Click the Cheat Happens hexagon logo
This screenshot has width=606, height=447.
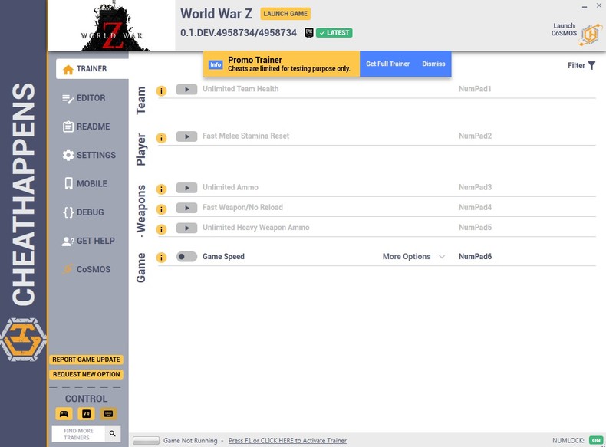pyautogui.click(x=23, y=340)
